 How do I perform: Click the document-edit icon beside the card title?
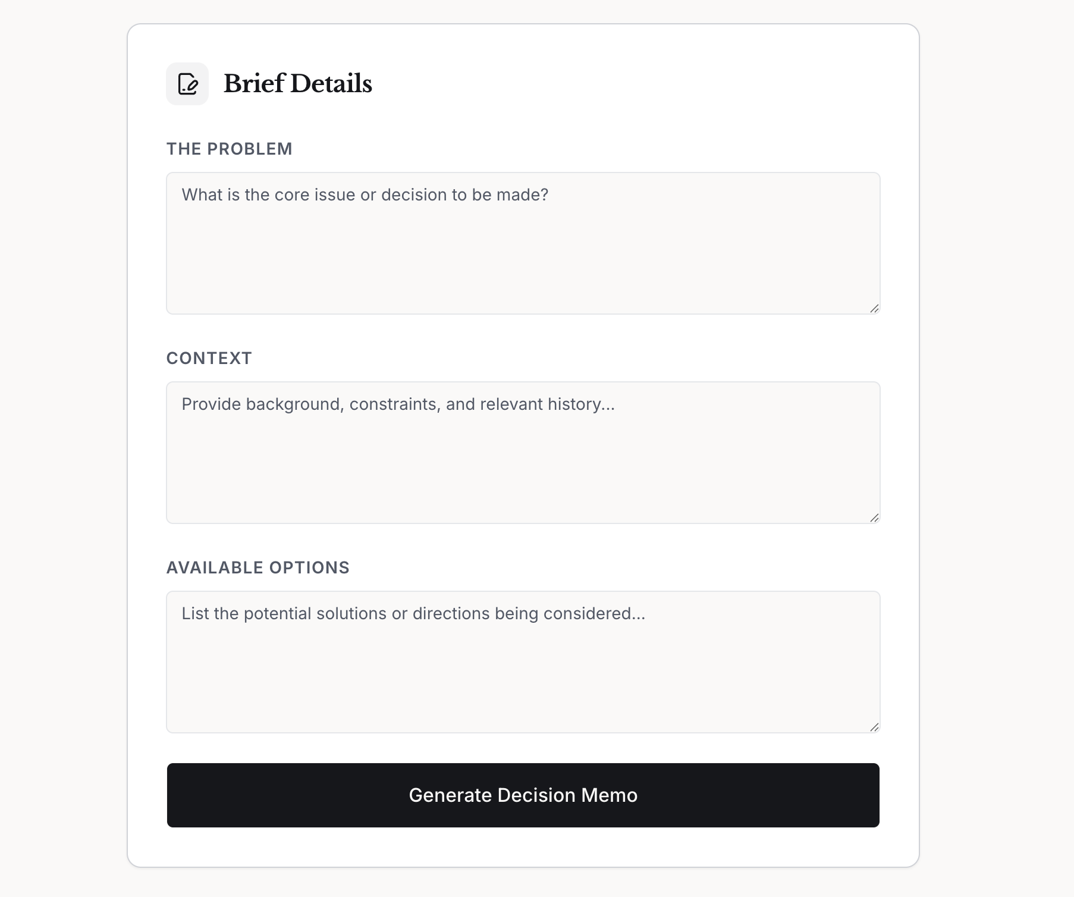tap(187, 83)
